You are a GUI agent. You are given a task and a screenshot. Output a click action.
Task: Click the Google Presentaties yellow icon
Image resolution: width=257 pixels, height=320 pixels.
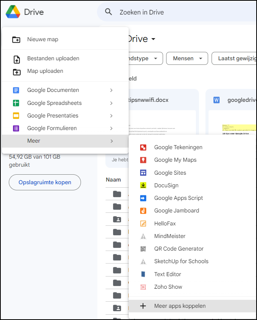[16, 116]
